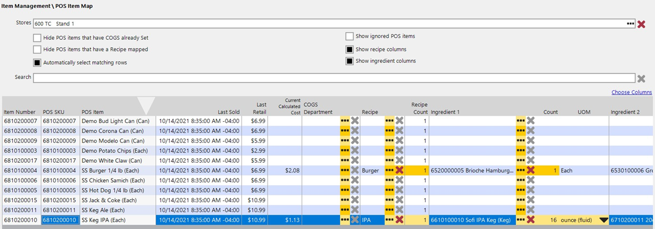Select the Demo Potato Chips (Each) item
655x229 pixels.
(116, 150)
